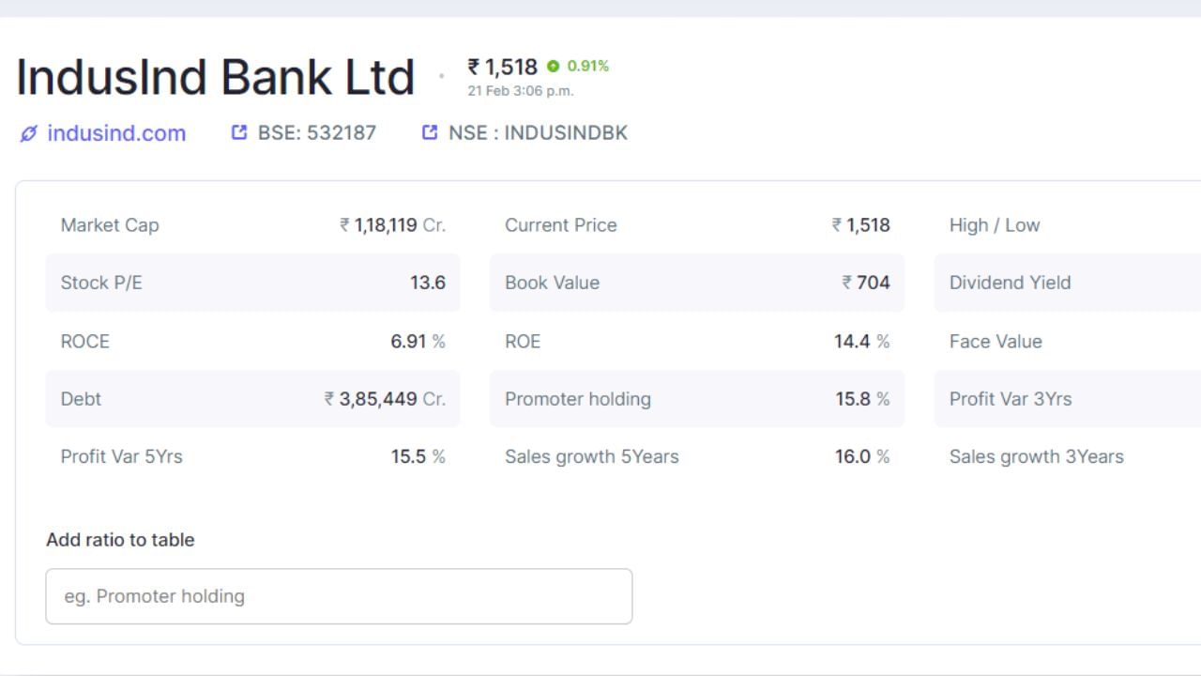Screen dimensions: 1201x676
Task: Click the external link icon next to NSE
Action: click(x=430, y=132)
